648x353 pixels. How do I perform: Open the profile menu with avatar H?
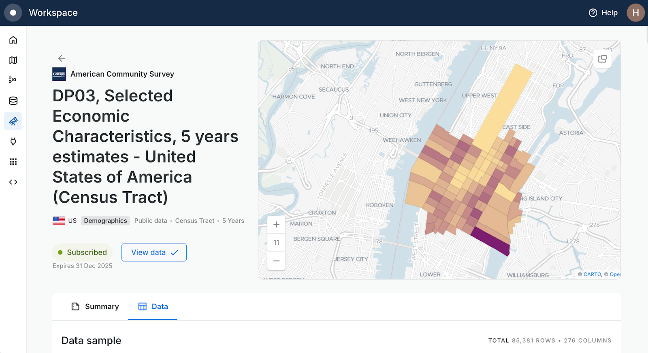click(x=635, y=13)
